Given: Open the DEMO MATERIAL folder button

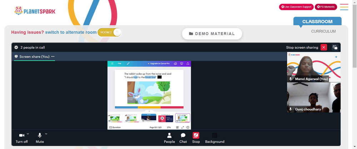Looking at the screenshot, I should pyautogui.click(x=212, y=34).
